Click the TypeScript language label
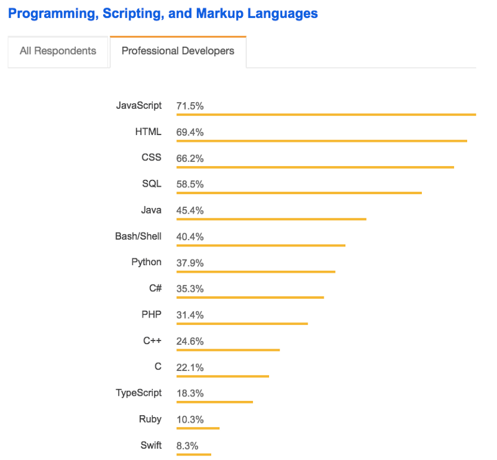Screen dimensions: 497x460 [x=139, y=393]
